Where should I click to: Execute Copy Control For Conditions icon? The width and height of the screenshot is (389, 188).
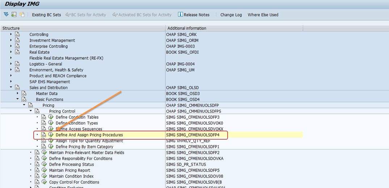pyautogui.click(x=45, y=182)
